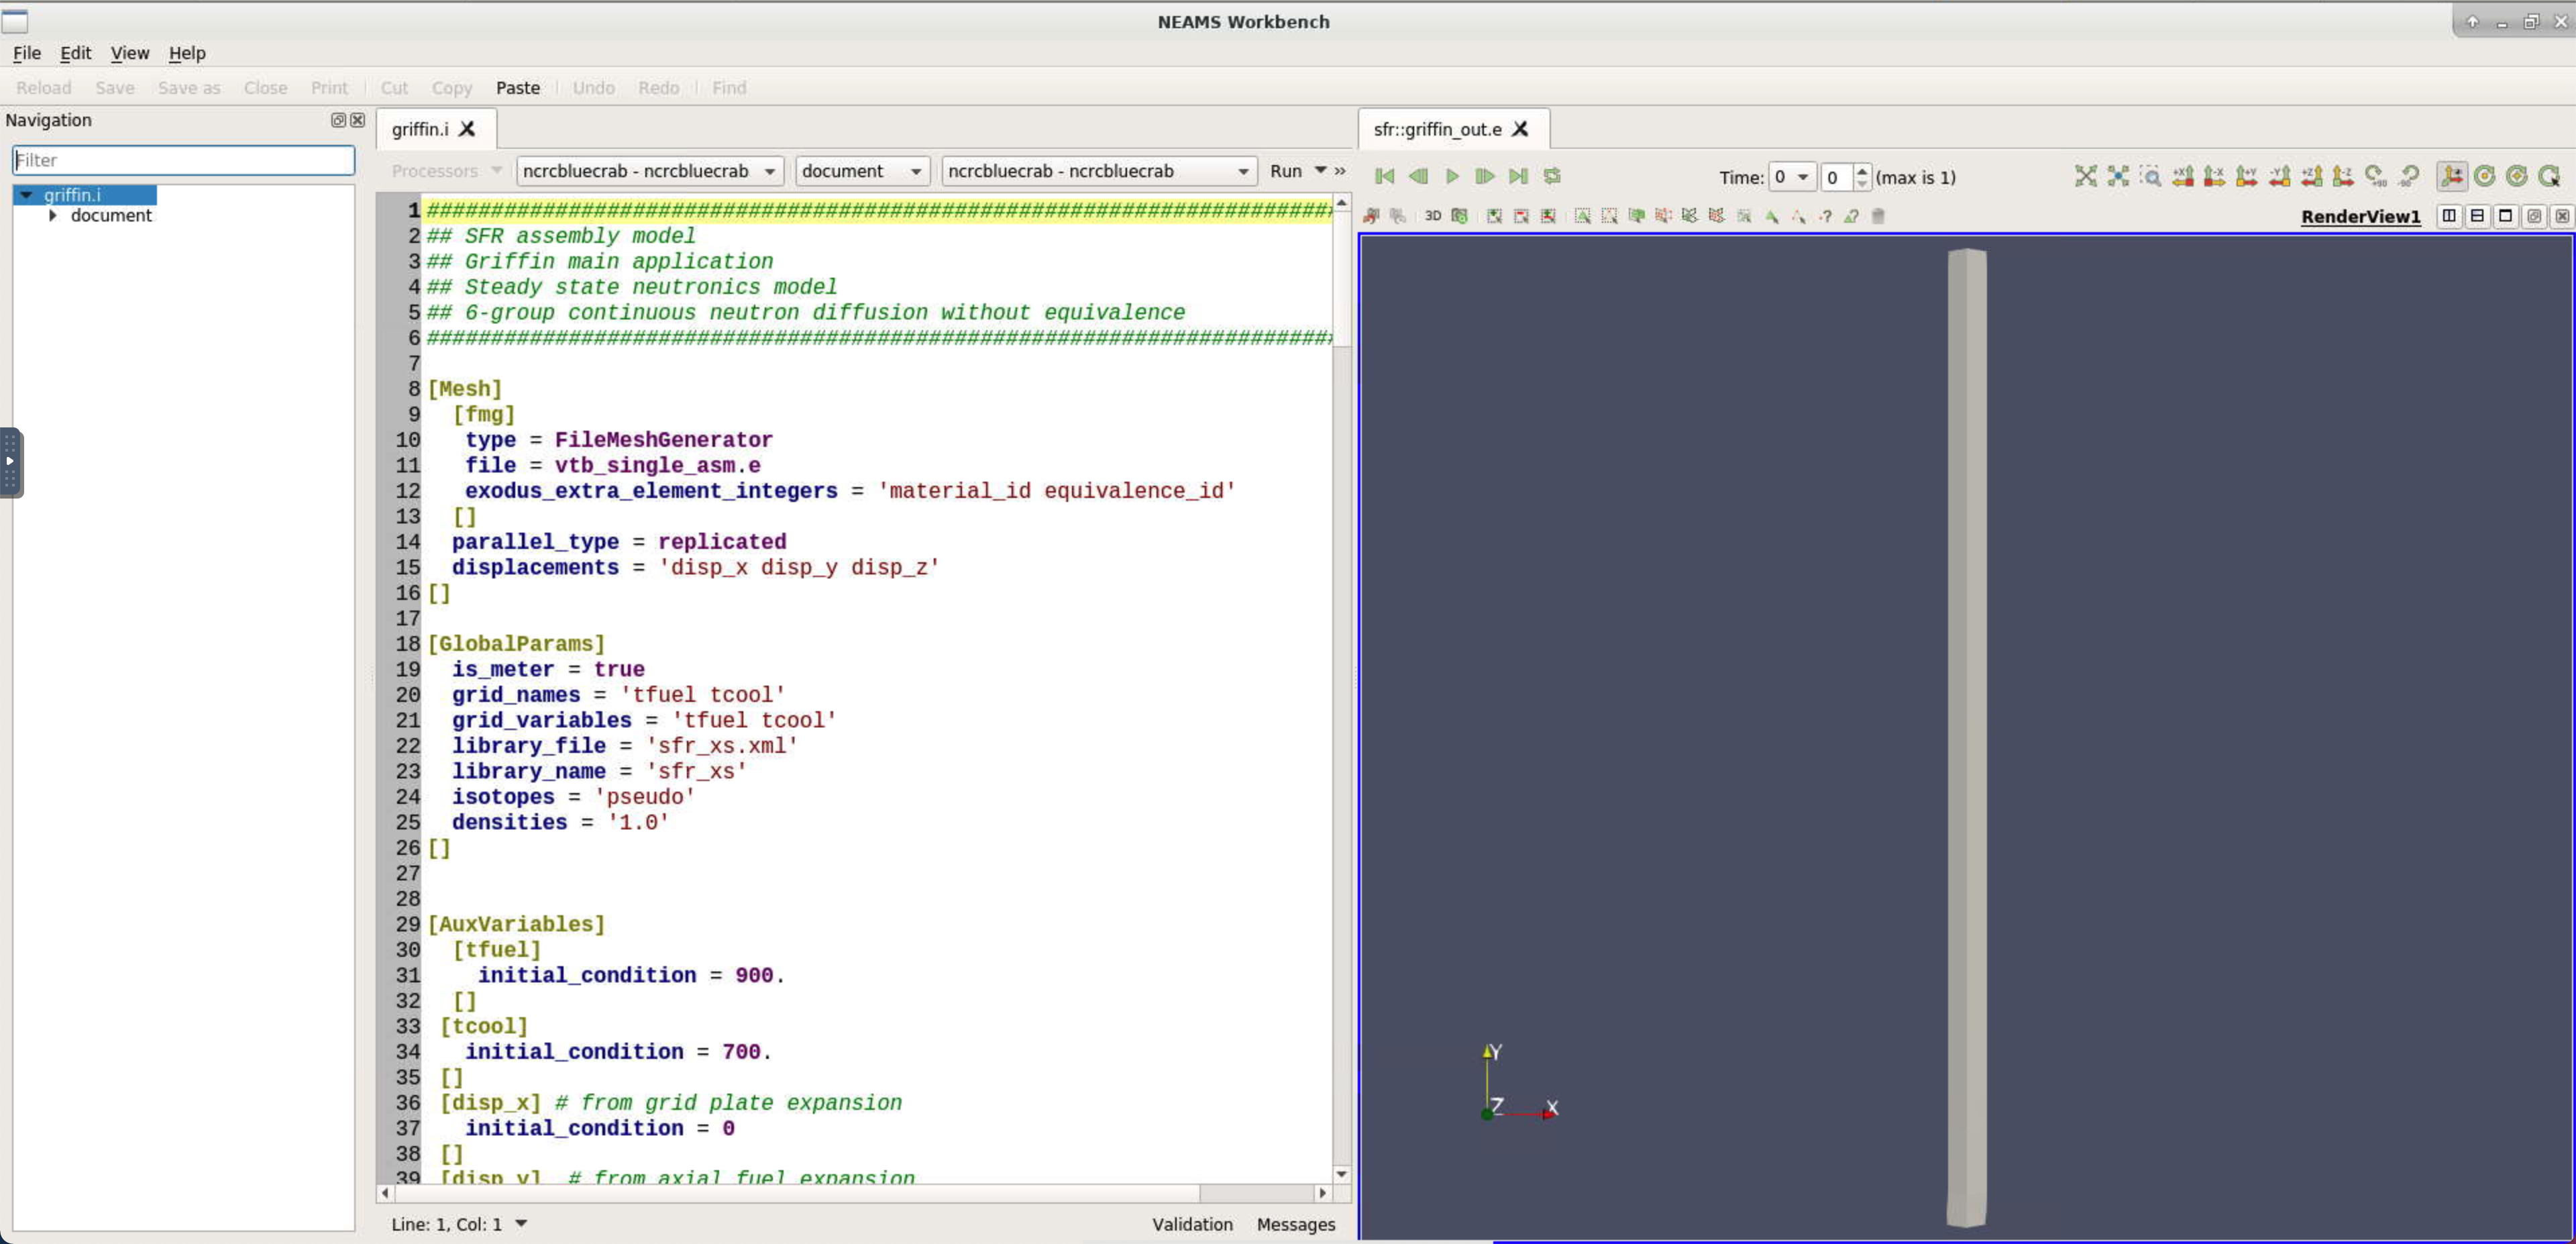Viewport: 2576px width, 1244px height.
Task: Maximize the RenderView1 layout
Action: (x=2505, y=216)
